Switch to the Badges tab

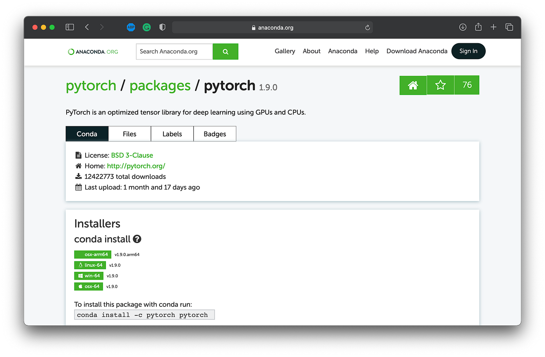tap(214, 133)
